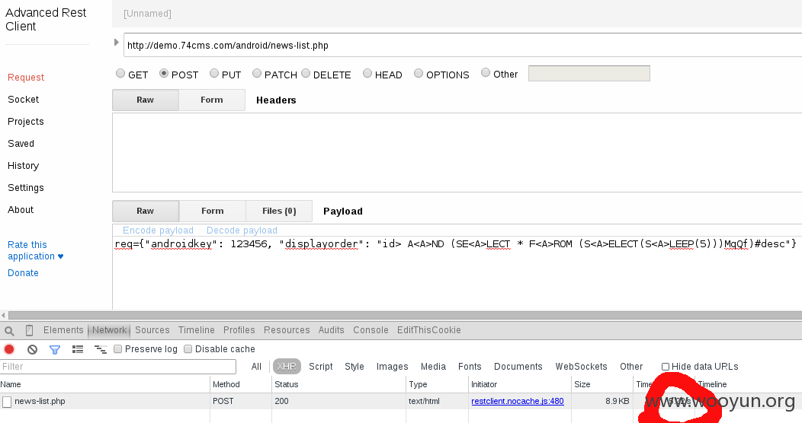Sort by the Status column header
The height and width of the screenshot is (423, 802).
(x=338, y=384)
